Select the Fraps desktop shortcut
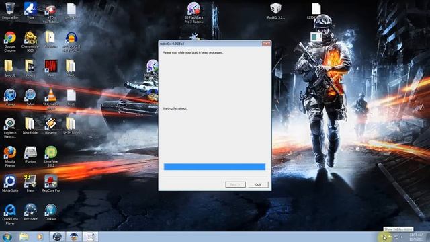 click(30, 184)
